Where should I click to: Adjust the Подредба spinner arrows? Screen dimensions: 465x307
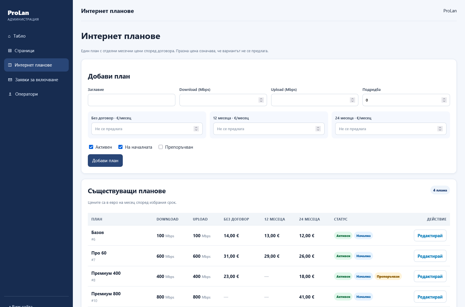[x=444, y=100]
